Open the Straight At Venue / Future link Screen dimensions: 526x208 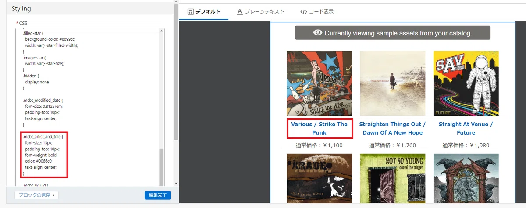466,128
